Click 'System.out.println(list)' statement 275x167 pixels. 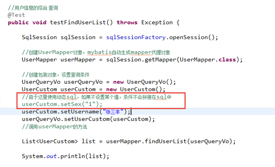[65, 156]
